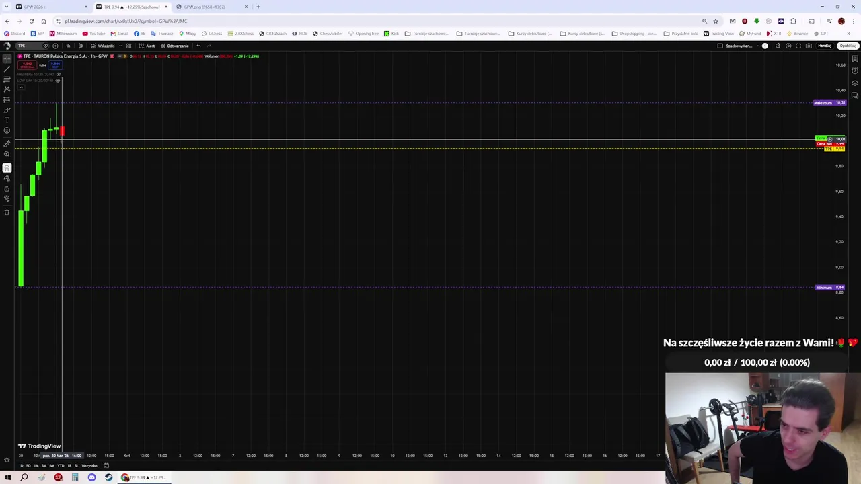This screenshot has width=861, height=484.
Task: Click the red sell (sprzedaj) price button
Action: [27, 65]
